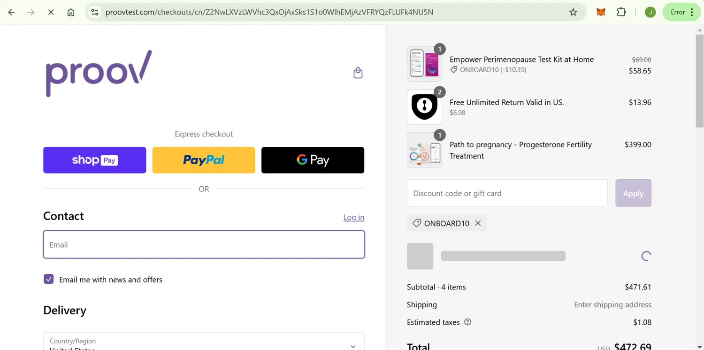Click ONBOARD10 tag icon in applied chip
This screenshot has height=350, width=704.
[416, 223]
